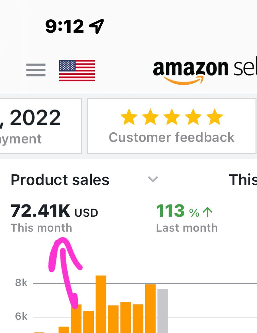Click the third Customer feedback star

[x=172, y=118]
